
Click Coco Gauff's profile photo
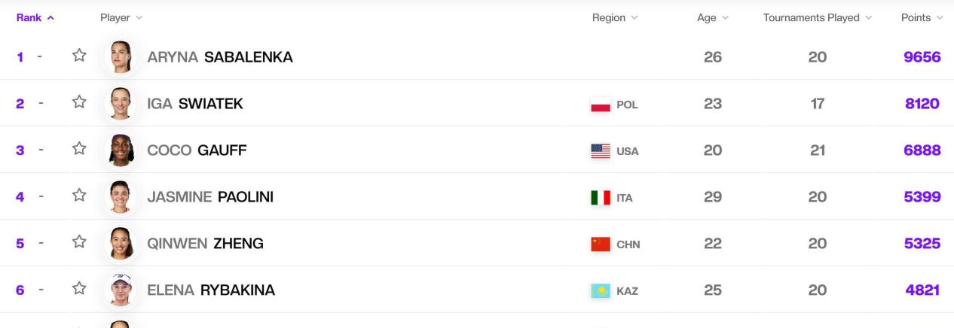click(121, 150)
